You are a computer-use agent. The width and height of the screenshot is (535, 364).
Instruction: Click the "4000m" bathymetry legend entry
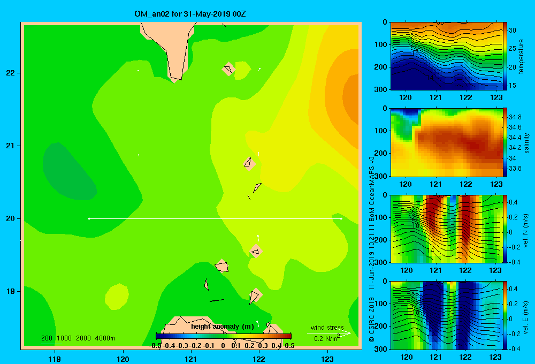[105, 338]
